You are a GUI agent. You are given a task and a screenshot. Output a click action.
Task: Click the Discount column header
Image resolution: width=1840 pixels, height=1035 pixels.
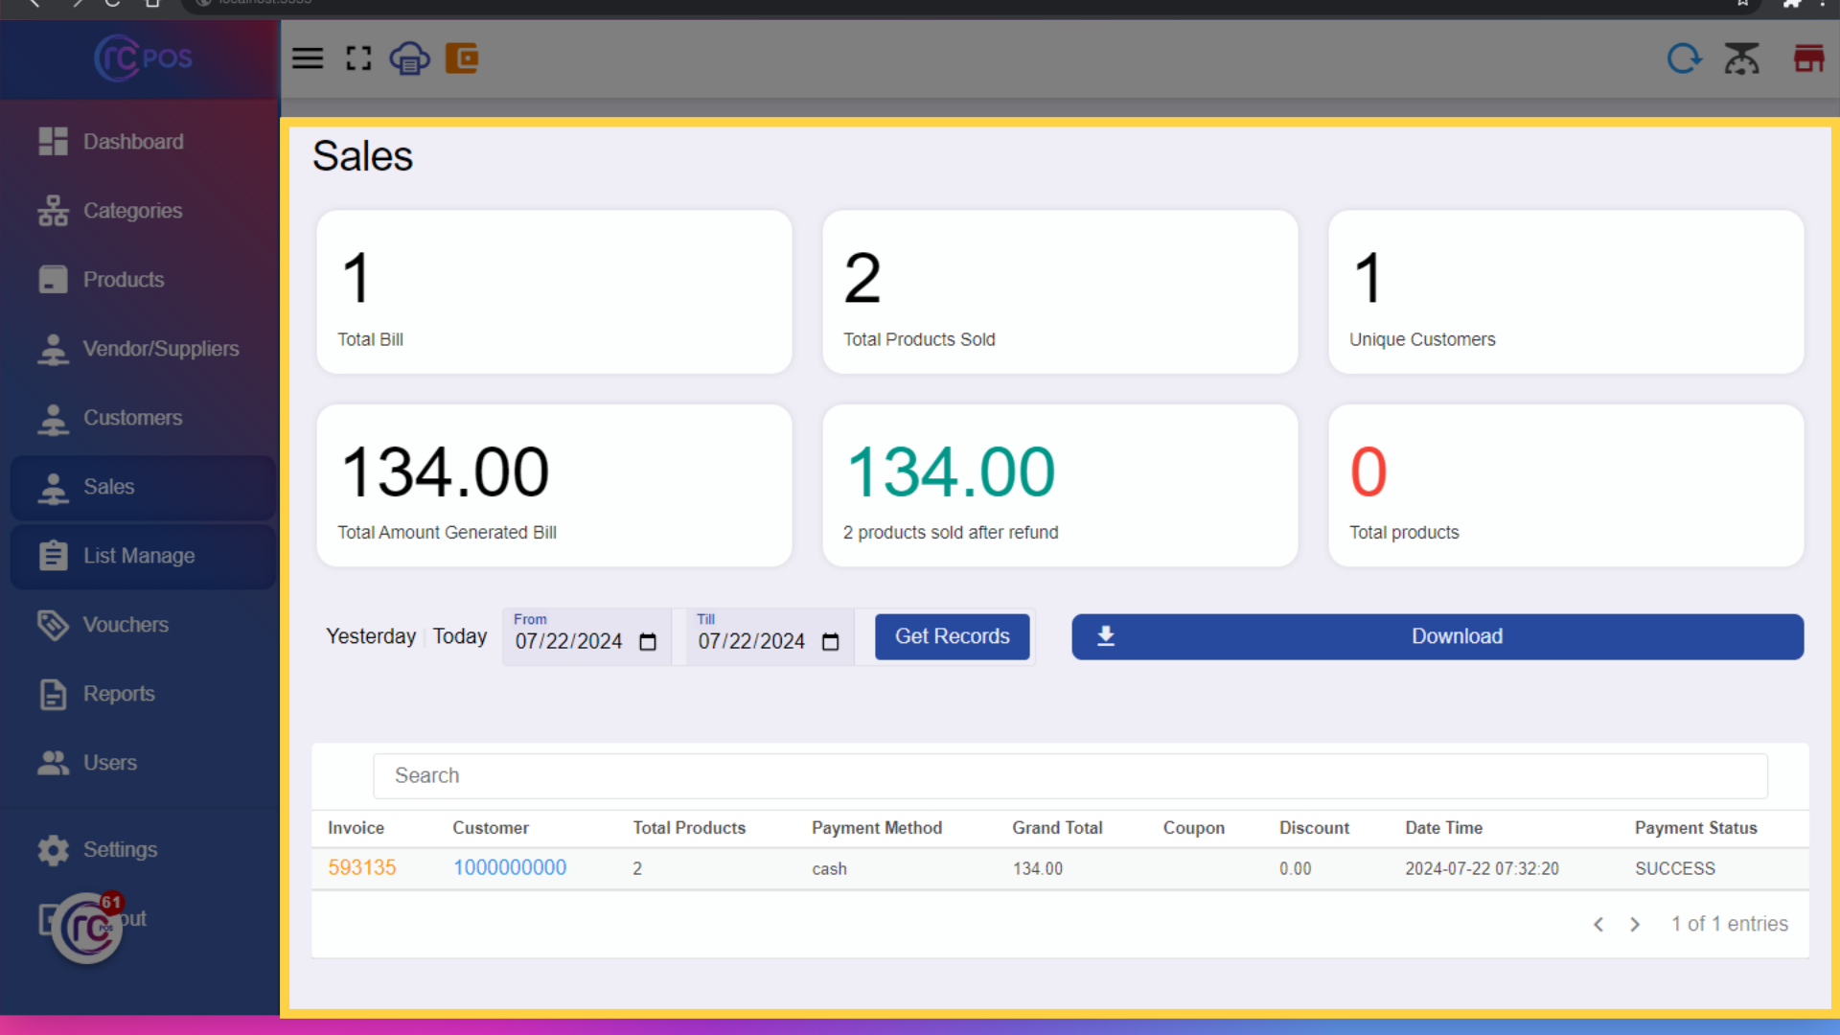click(x=1314, y=828)
